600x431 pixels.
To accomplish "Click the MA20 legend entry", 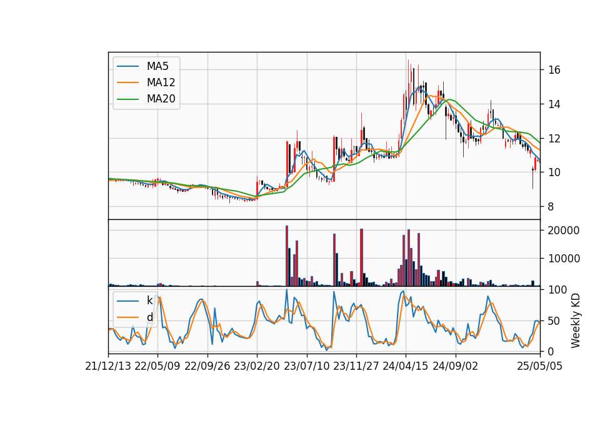I will 147,99.
